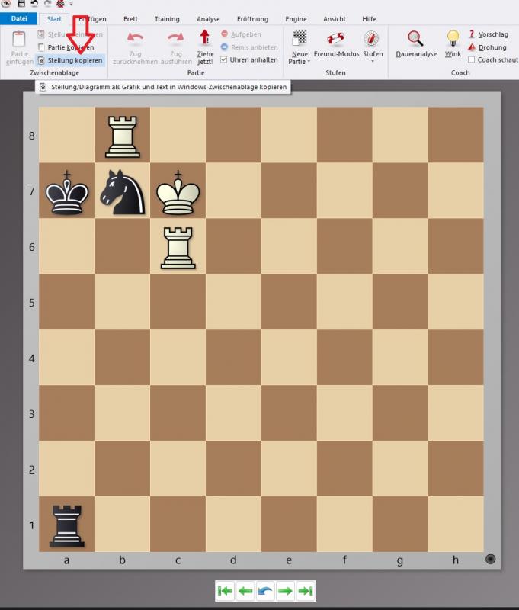The image size is (519, 610).
Task: Select the white rook on c6
Action: [x=178, y=246]
